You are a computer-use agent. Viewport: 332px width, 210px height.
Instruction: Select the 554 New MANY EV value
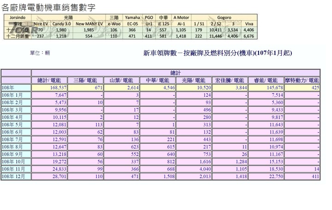pos(89,36)
